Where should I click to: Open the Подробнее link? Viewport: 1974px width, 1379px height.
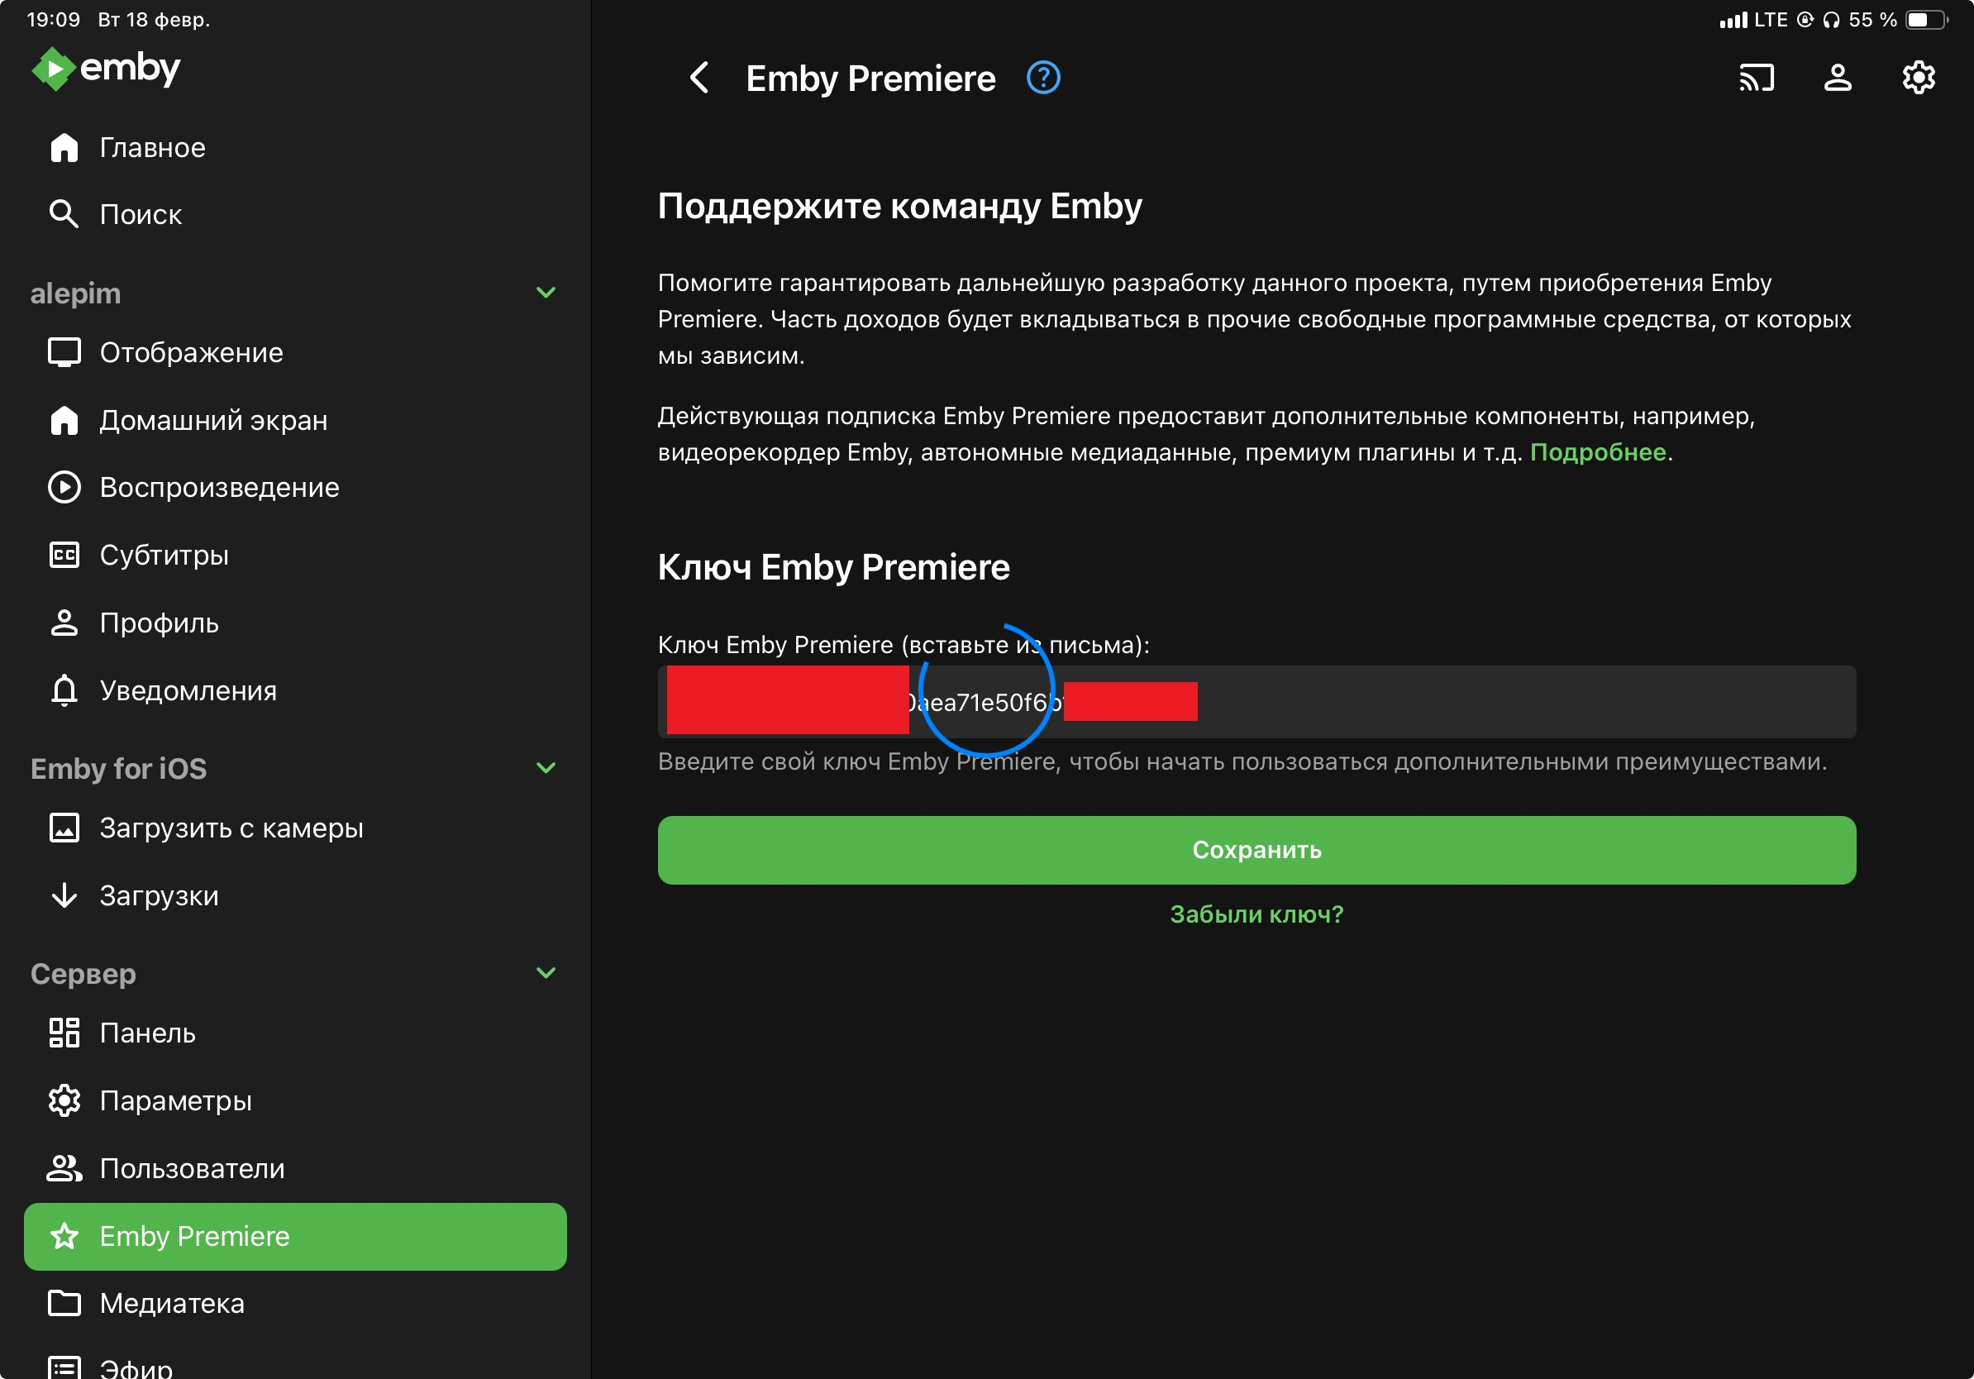click(x=1597, y=452)
